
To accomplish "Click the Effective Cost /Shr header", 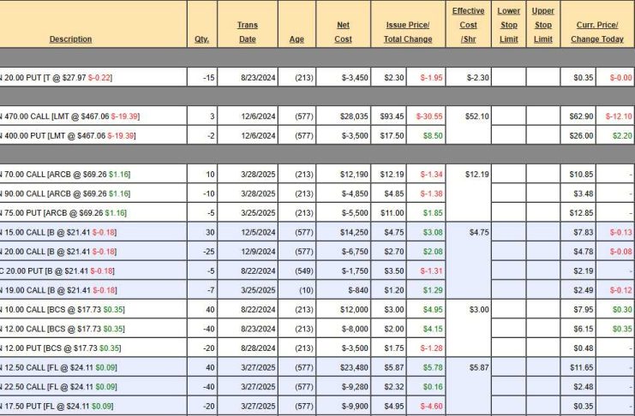I will tap(468, 25).
